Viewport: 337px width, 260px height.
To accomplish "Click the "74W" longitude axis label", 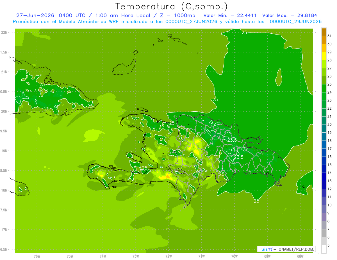I will point(103,256).
